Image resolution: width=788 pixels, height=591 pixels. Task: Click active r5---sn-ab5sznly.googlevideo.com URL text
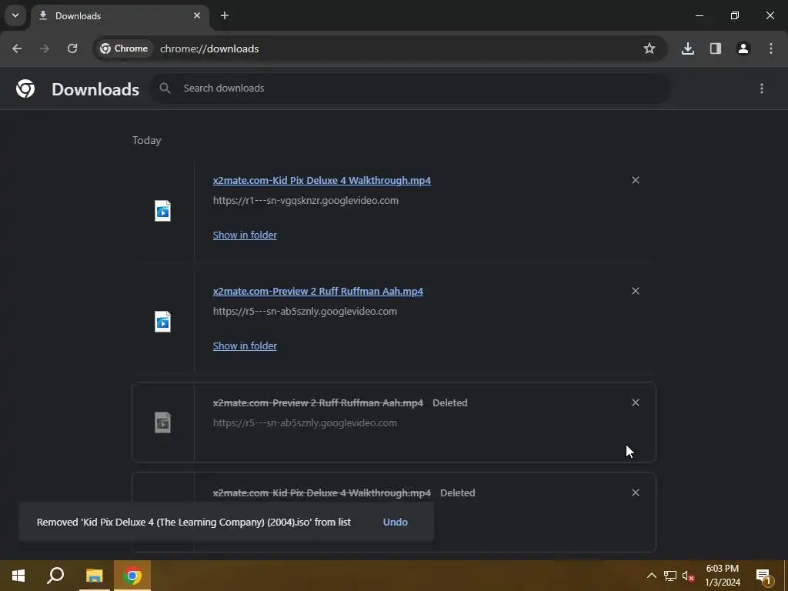point(305,312)
